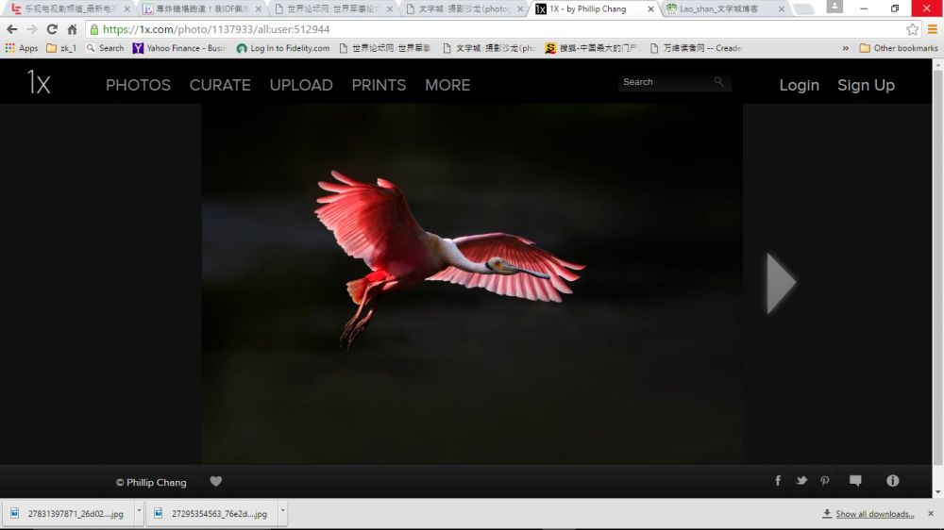Open the comments speech bubble icon
944x530 pixels.
click(x=855, y=481)
